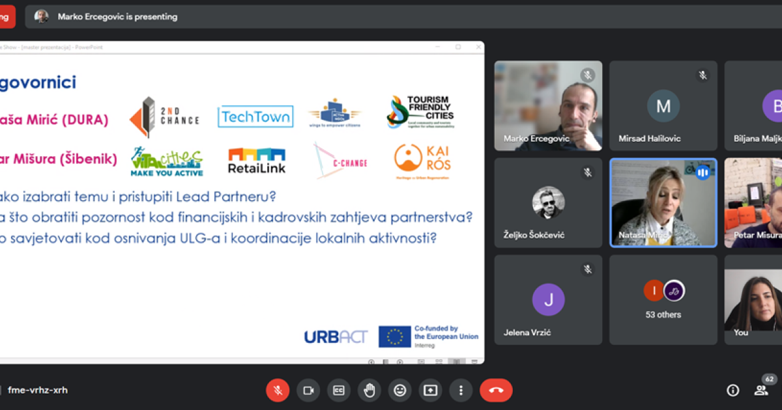Screen dimensions: 782x410
Task: Click the name label 'Mirsad Halilovic'
Action: (x=649, y=139)
